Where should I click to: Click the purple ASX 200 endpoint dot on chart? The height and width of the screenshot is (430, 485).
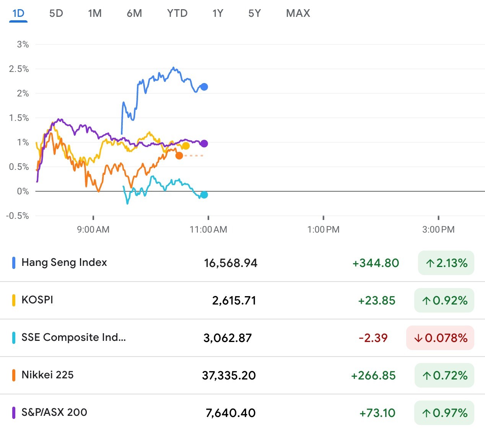point(204,143)
